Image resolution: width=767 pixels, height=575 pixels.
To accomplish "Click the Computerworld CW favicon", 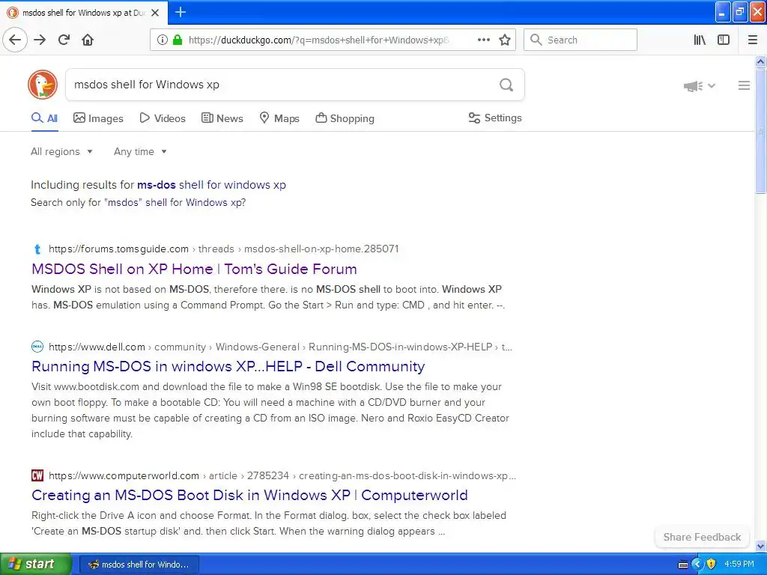I will (37, 475).
